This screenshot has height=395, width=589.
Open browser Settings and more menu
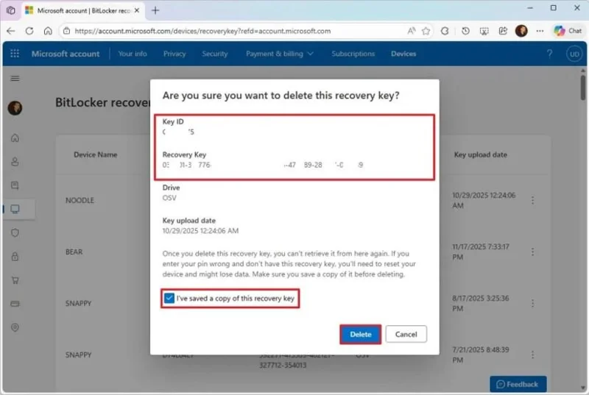tap(540, 31)
